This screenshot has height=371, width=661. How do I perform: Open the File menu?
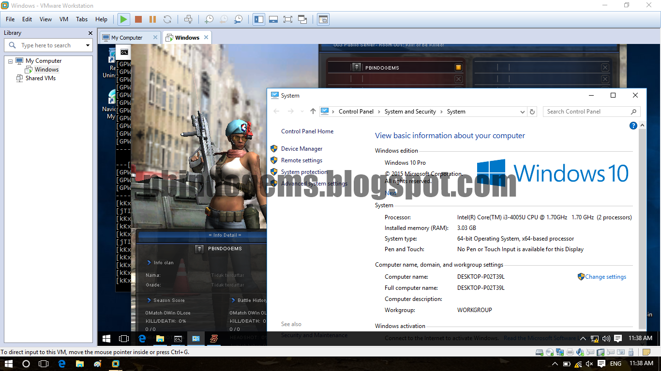point(10,19)
